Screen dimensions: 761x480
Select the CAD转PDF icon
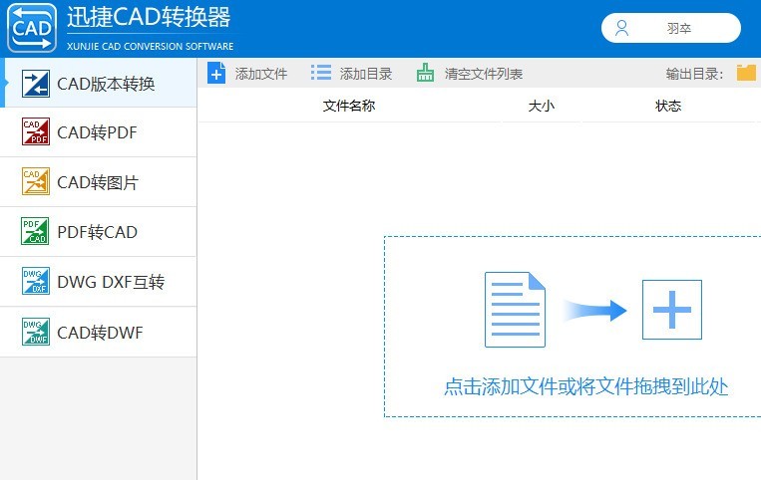pos(36,131)
